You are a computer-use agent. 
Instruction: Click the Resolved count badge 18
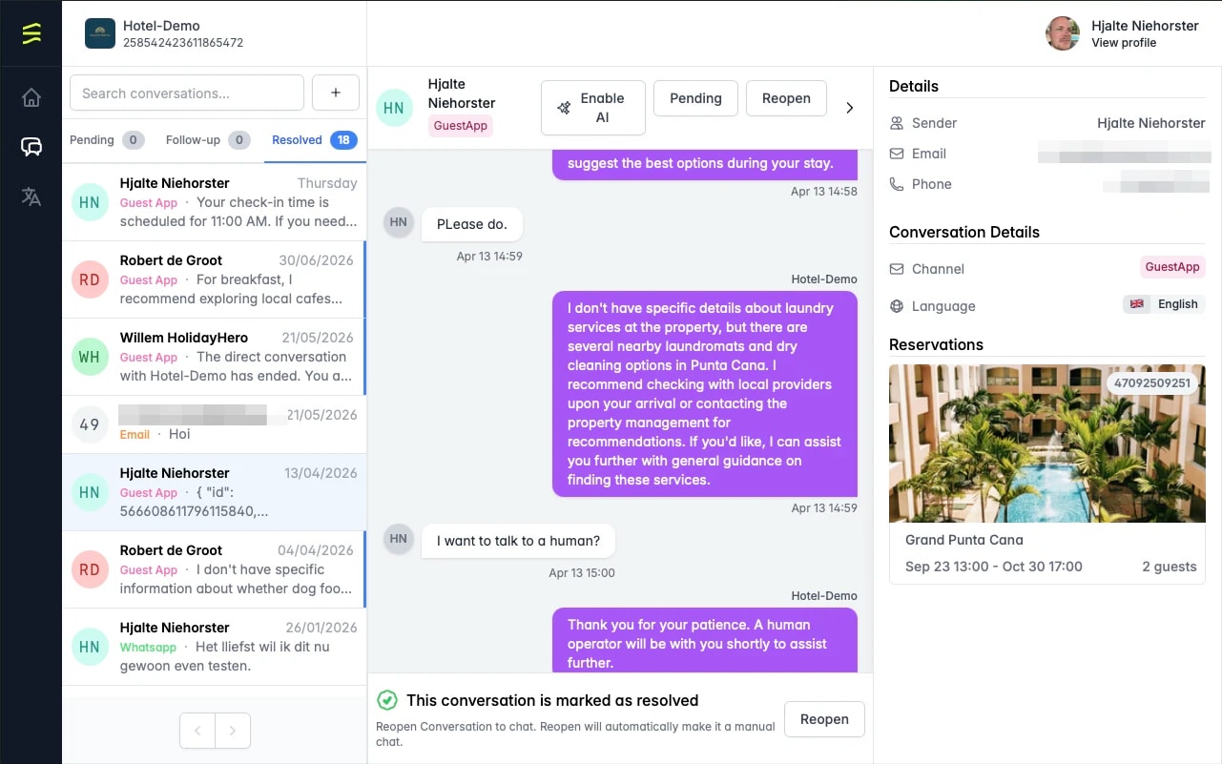343,139
